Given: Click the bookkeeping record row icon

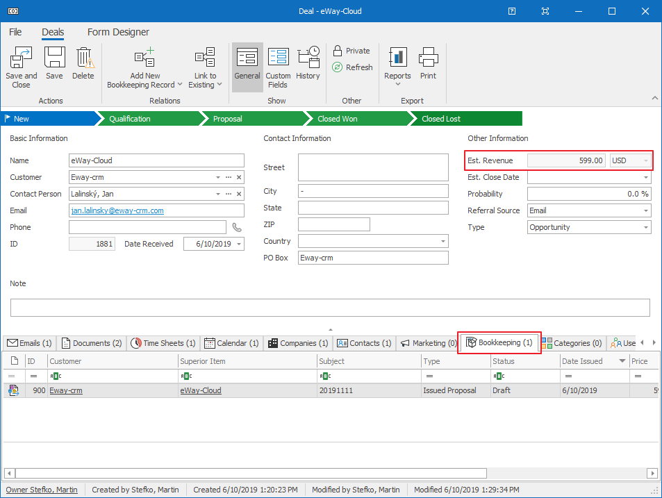Looking at the screenshot, I should tap(13, 390).
